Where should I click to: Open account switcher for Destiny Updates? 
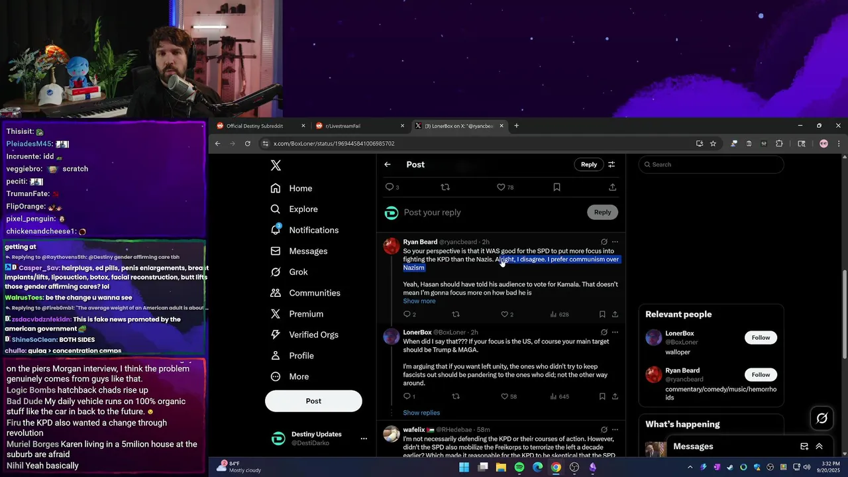coord(363,439)
